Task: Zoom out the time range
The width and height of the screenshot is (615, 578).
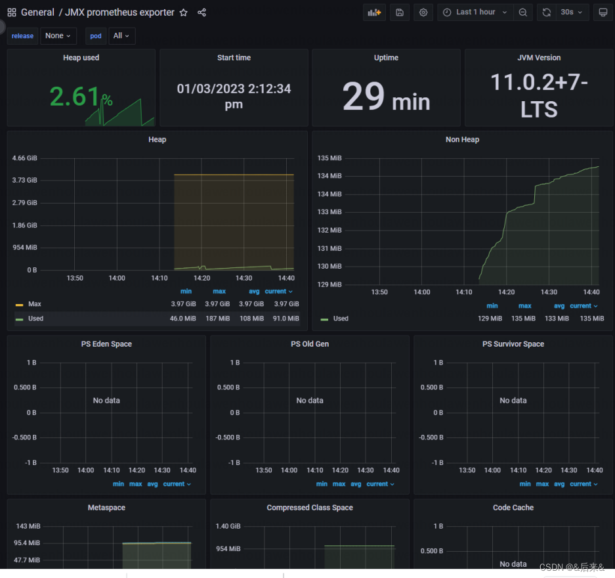Action: [522, 12]
